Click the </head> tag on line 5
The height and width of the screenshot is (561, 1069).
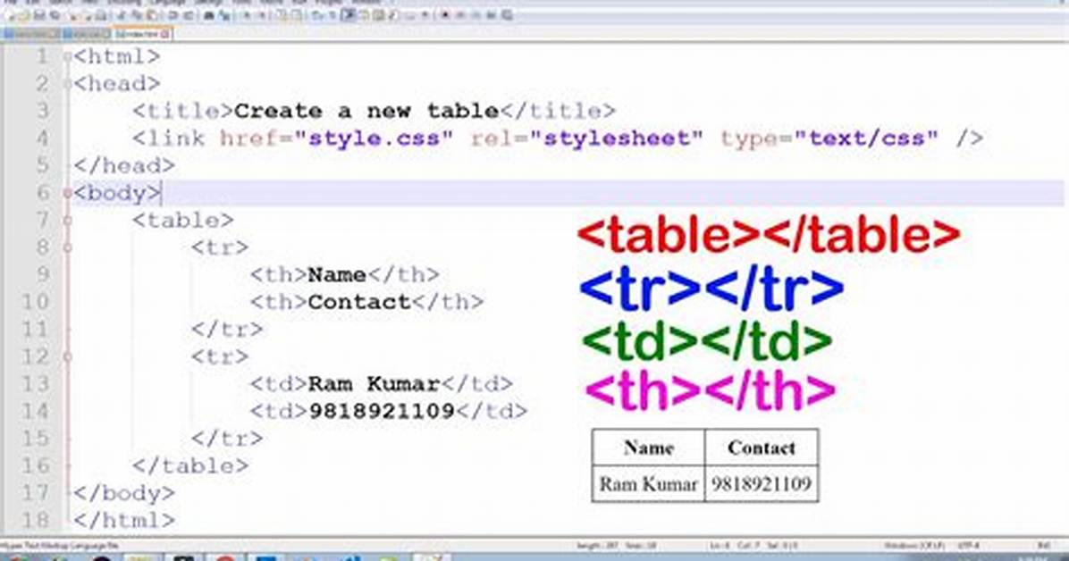pyautogui.click(x=124, y=165)
